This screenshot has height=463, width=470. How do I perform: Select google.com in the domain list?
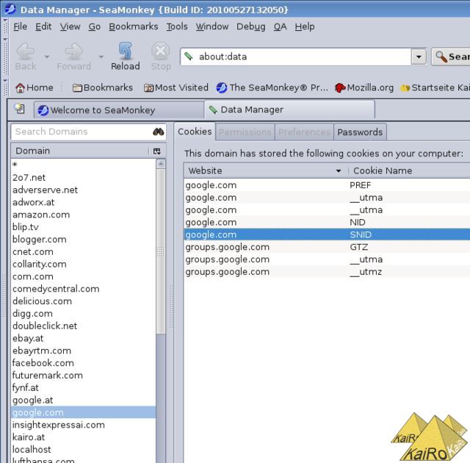tap(83, 412)
